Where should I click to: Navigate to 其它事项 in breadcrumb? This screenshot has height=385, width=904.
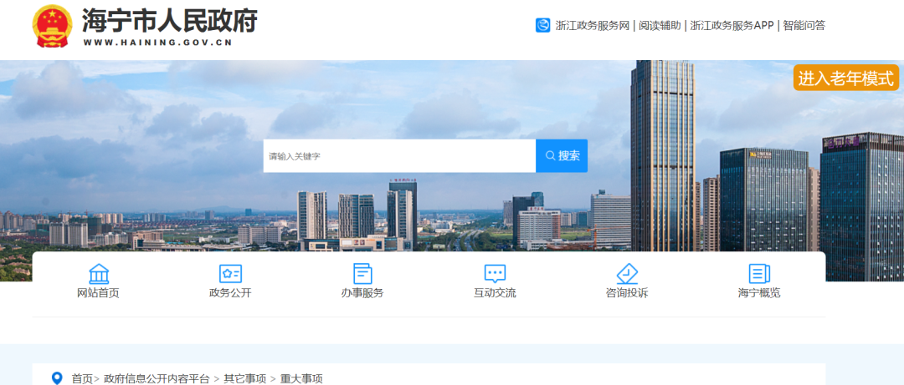(244, 378)
